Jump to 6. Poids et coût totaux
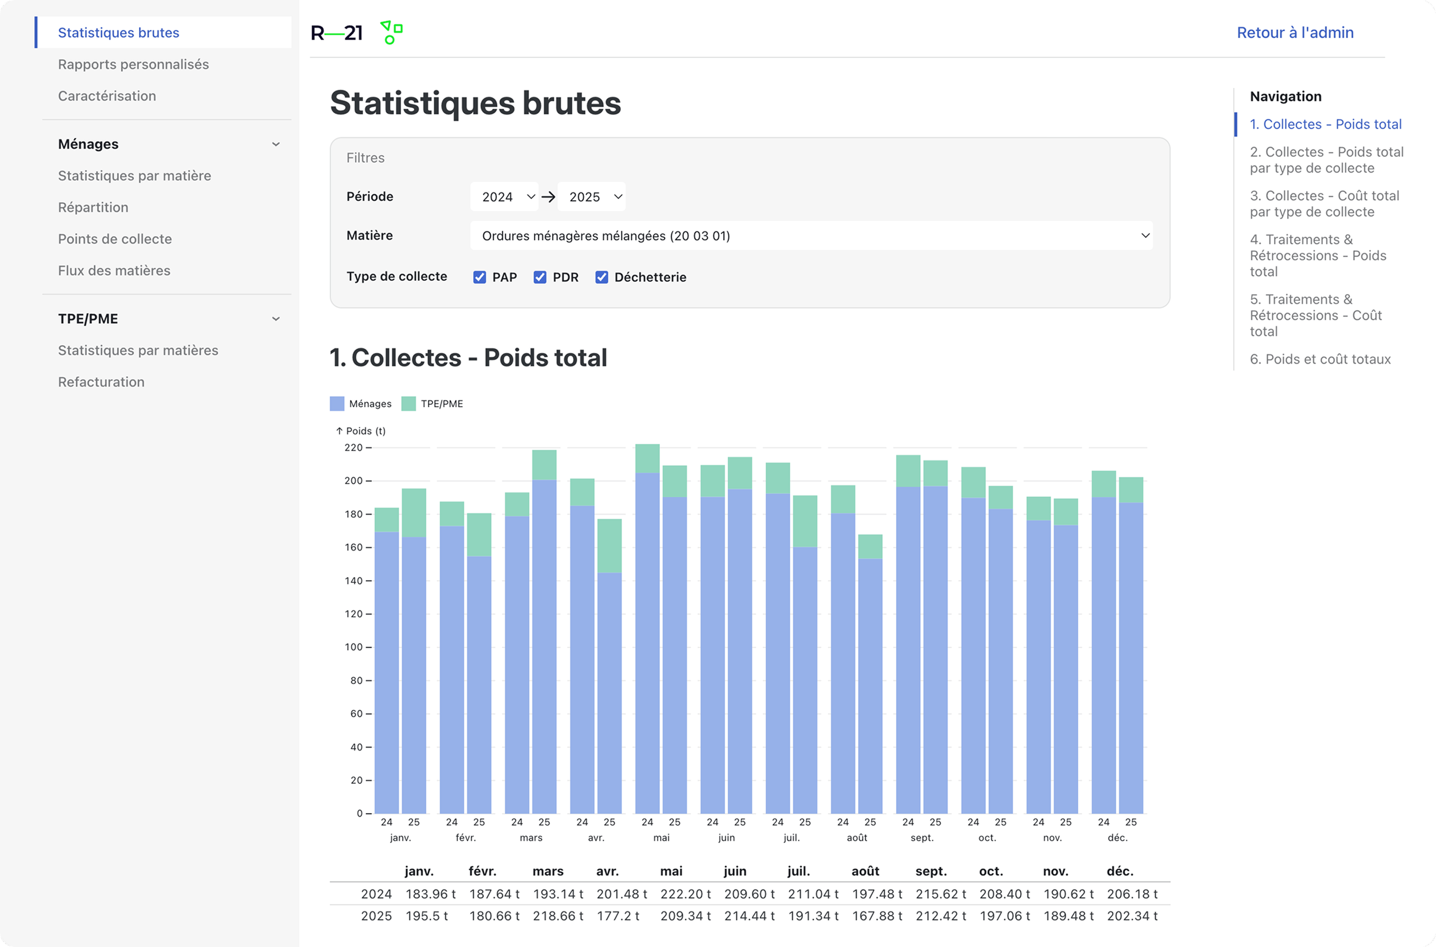Screen dimensions: 1436x947 click(x=1320, y=360)
